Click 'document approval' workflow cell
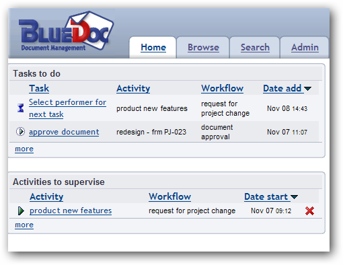 click(x=217, y=132)
